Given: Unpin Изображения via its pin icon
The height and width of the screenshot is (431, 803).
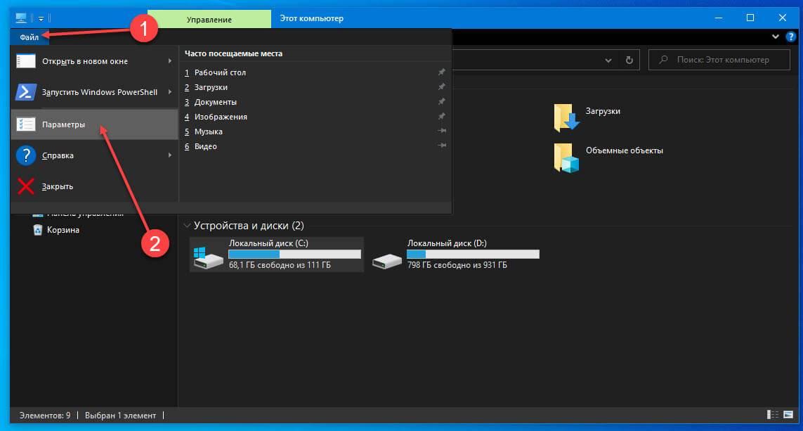Looking at the screenshot, I should [x=441, y=116].
